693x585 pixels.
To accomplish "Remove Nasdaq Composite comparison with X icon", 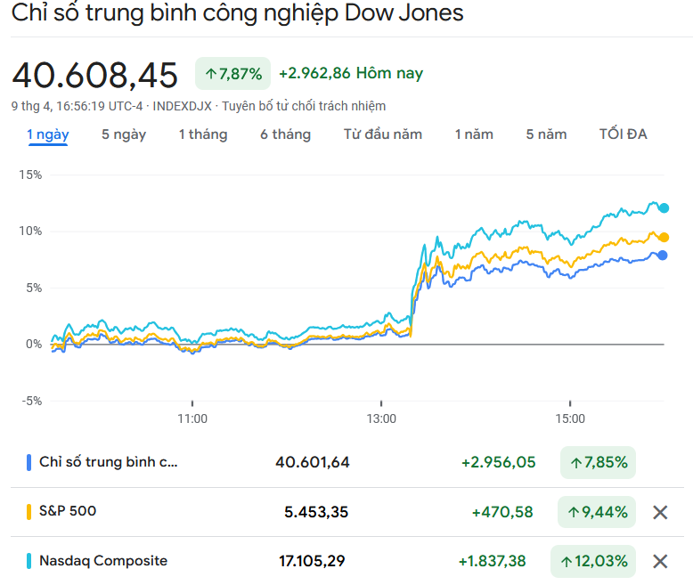I will point(660,561).
